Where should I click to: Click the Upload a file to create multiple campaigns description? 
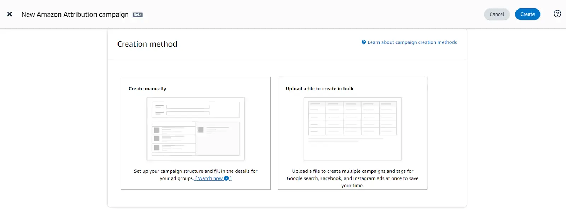[353, 178]
